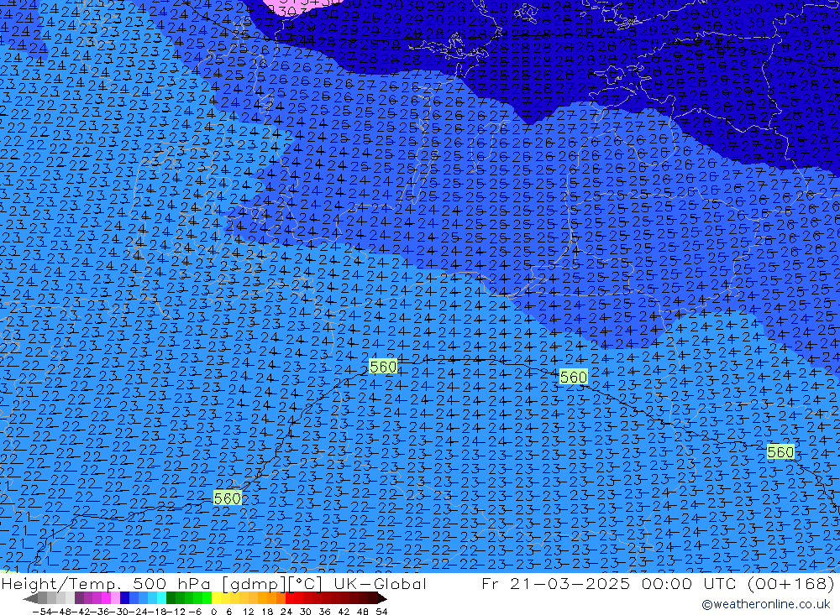
Task: Open the weatheronline.co.uk copyright link
Action: pos(765,604)
